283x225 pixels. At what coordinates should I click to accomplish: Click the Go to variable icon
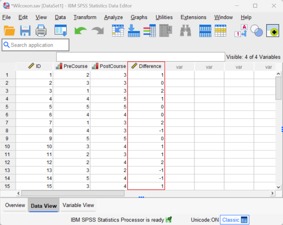[134, 30]
